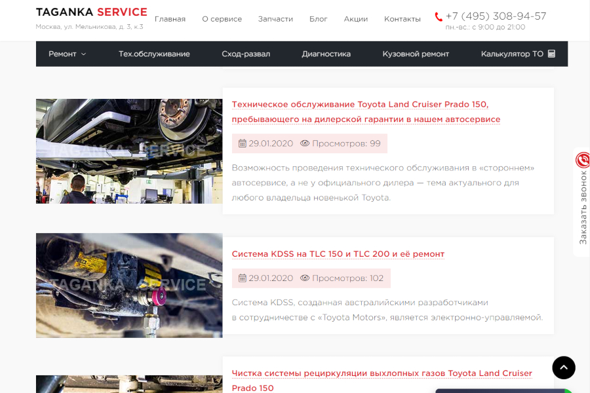Image resolution: width=590 pixels, height=393 pixels.
Task: Navigate to the Блог page
Action: [318, 19]
